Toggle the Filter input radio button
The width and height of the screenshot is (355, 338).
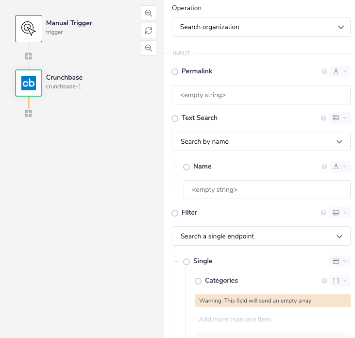175,213
